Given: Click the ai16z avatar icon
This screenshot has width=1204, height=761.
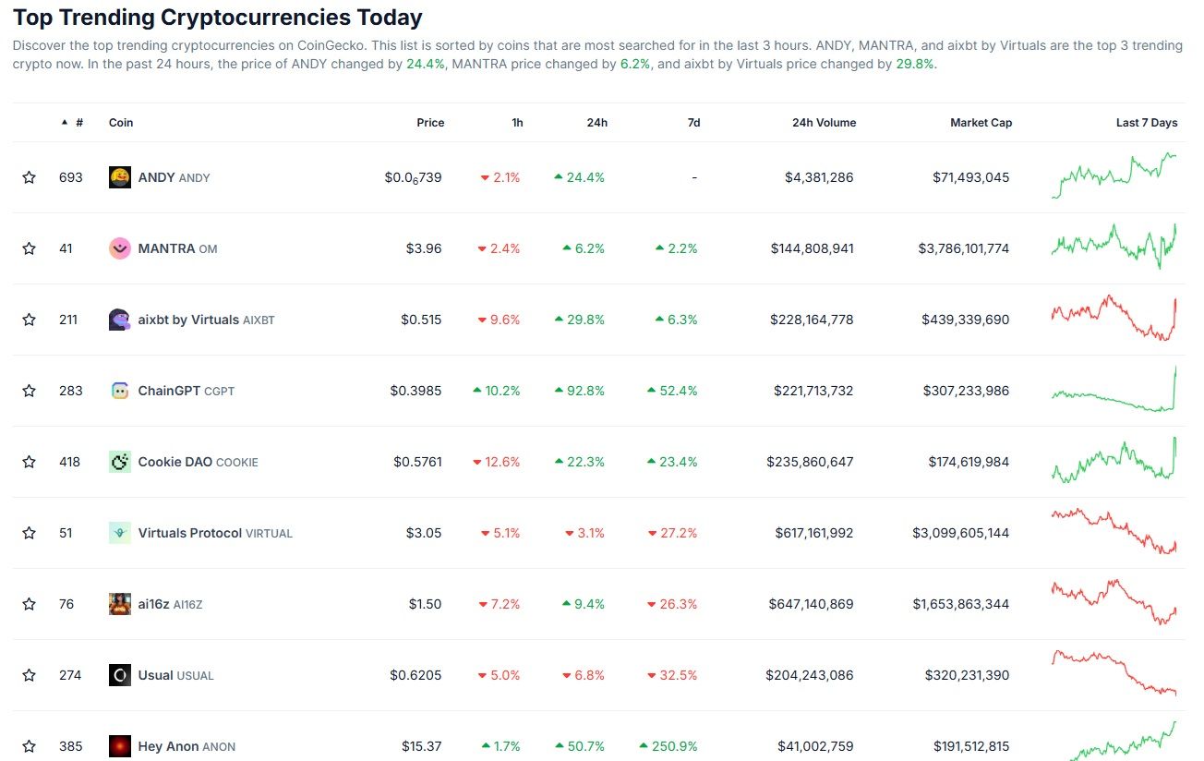Looking at the screenshot, I should 120,604.
